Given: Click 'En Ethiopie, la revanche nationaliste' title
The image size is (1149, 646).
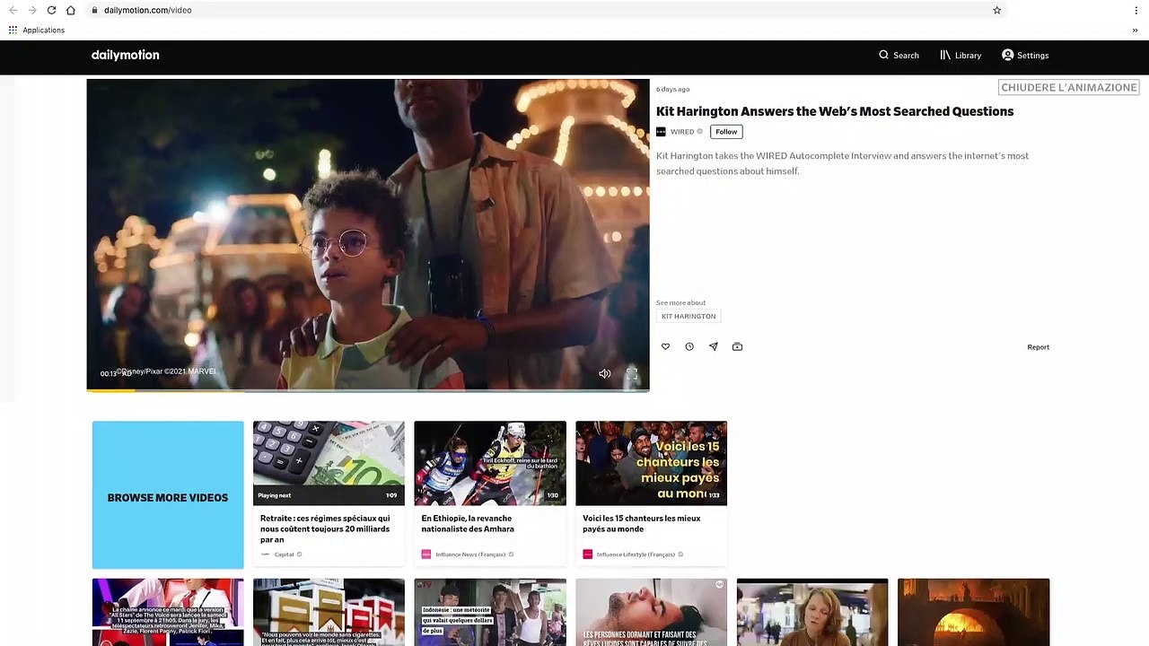Looking at the screenshot, I should coord(468,523).
